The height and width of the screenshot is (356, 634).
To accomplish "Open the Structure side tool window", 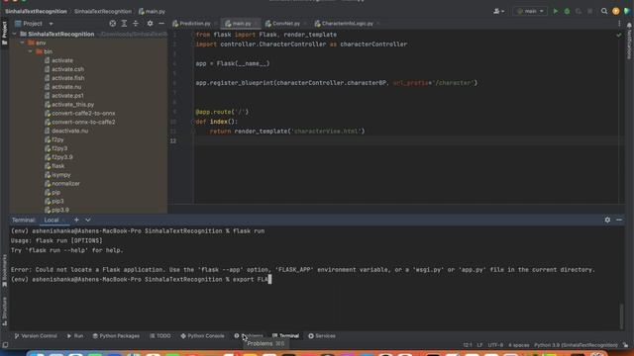I will (x=4, y=311).
